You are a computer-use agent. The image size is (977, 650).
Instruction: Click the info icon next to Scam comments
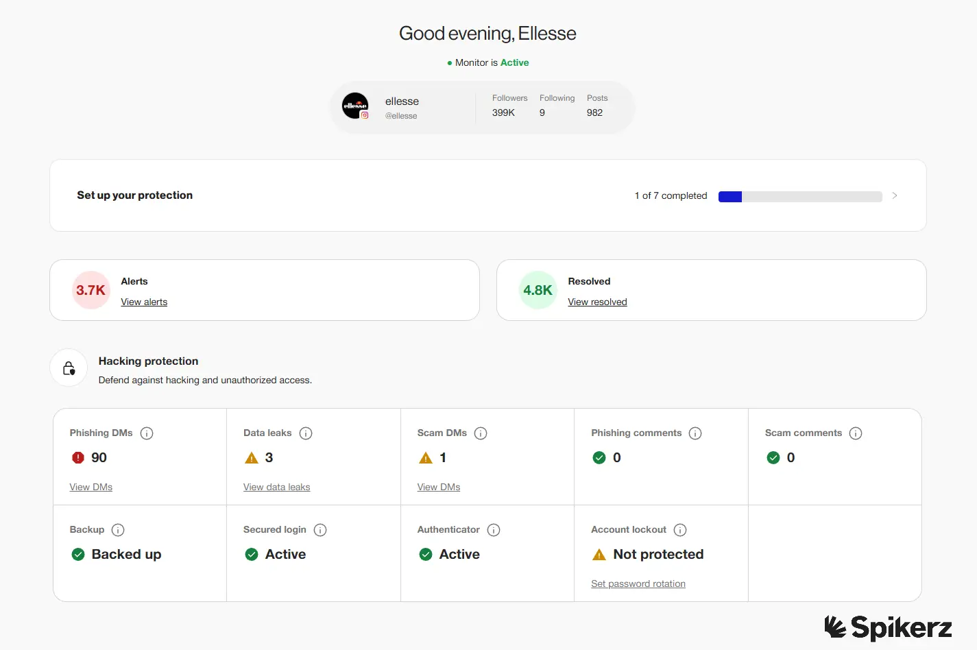[856, 433]
